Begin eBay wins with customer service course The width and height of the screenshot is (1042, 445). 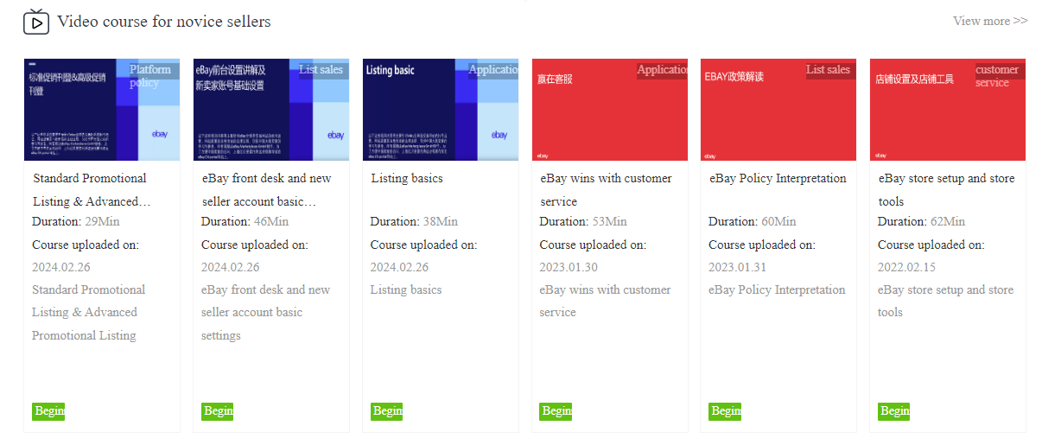coord(556,411)
